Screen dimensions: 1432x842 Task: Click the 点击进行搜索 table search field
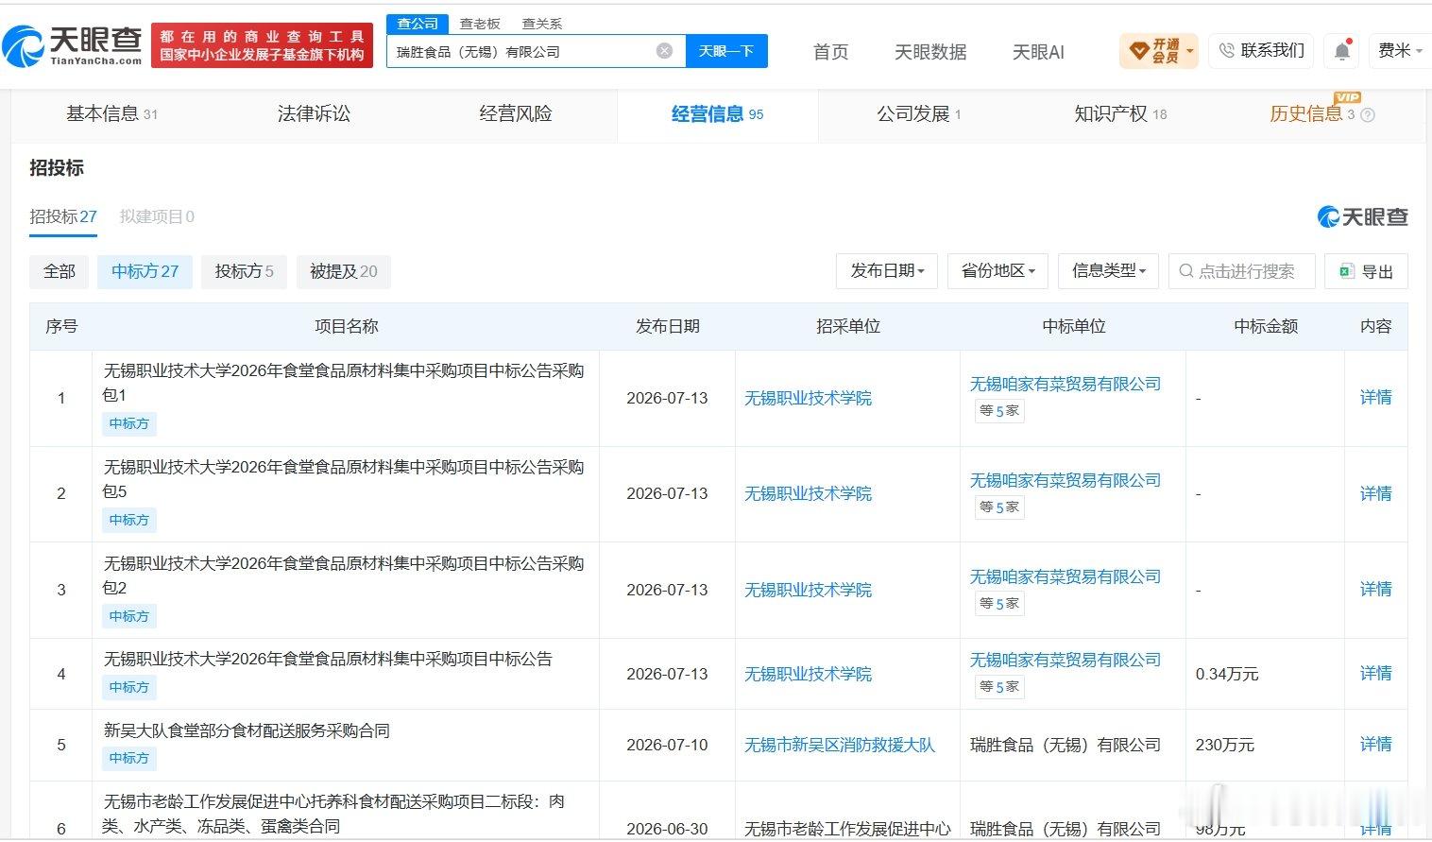[1242, 271]
